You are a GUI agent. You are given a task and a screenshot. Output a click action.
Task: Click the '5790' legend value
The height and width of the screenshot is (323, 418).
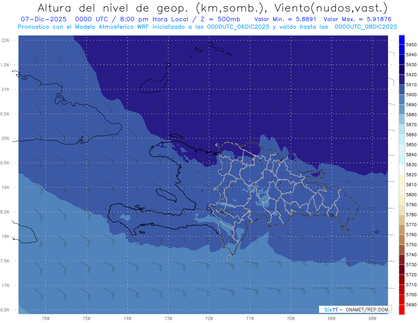(411, 205)
